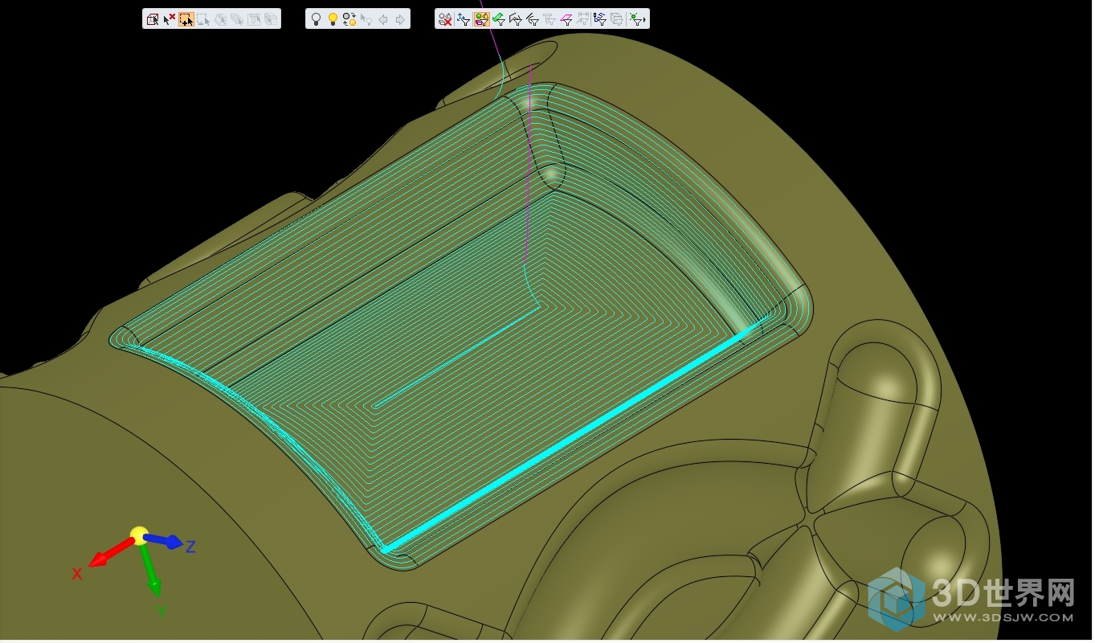Click the green surface filter icon
1095x643 pixels.
[499, 19]
